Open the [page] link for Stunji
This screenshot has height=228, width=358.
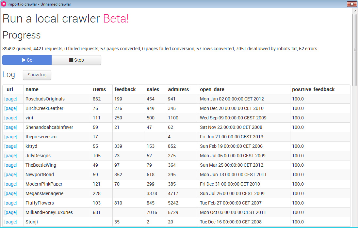[x=10, y=222]
